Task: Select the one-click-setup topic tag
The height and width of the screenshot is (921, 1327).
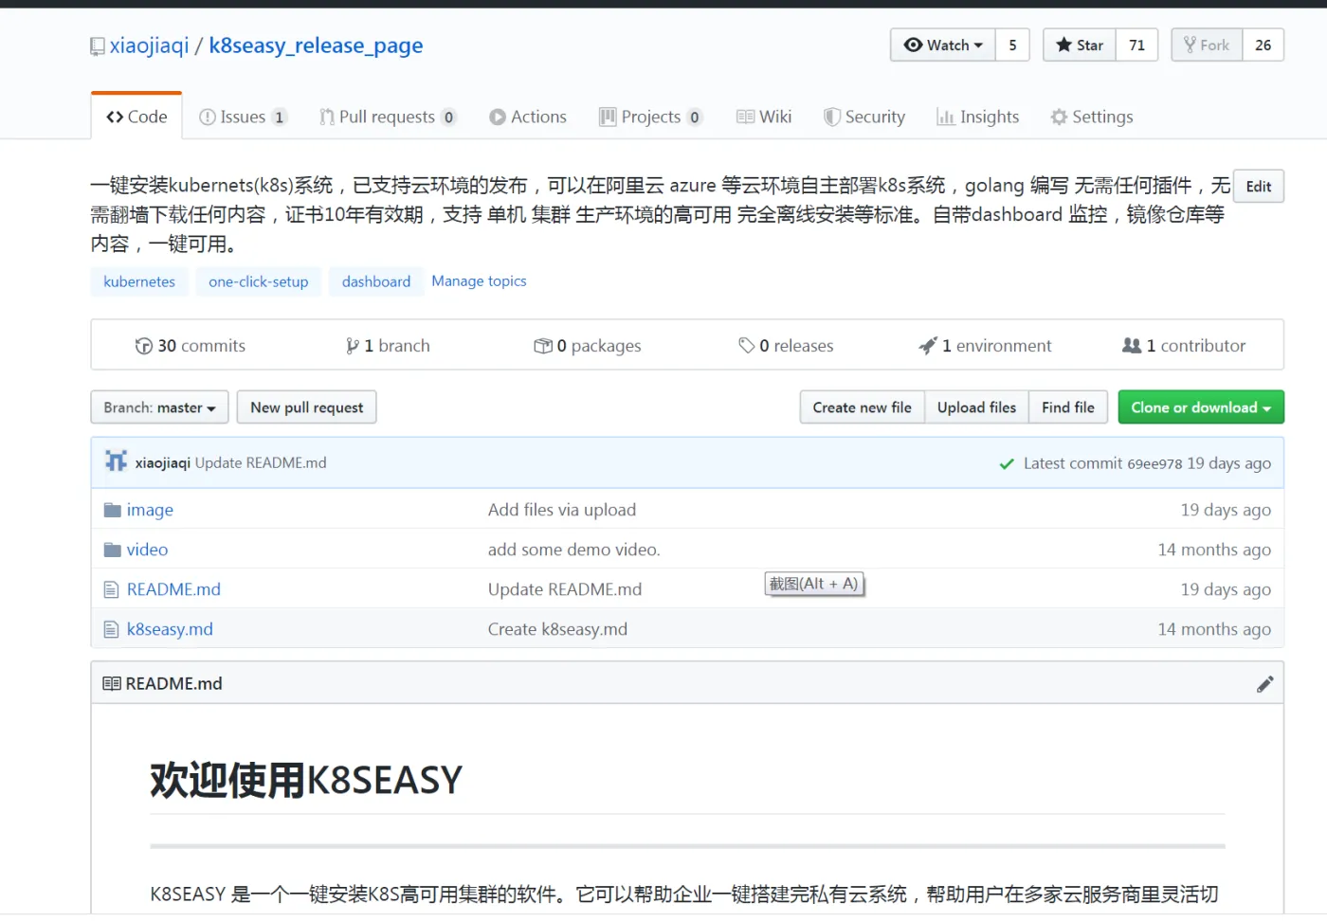Action: tap(259, 281)
